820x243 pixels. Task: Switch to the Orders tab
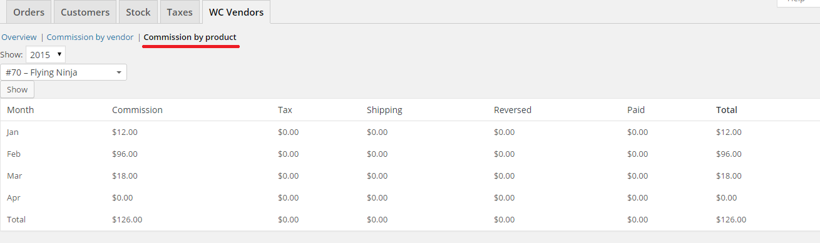tap(28, 12)
